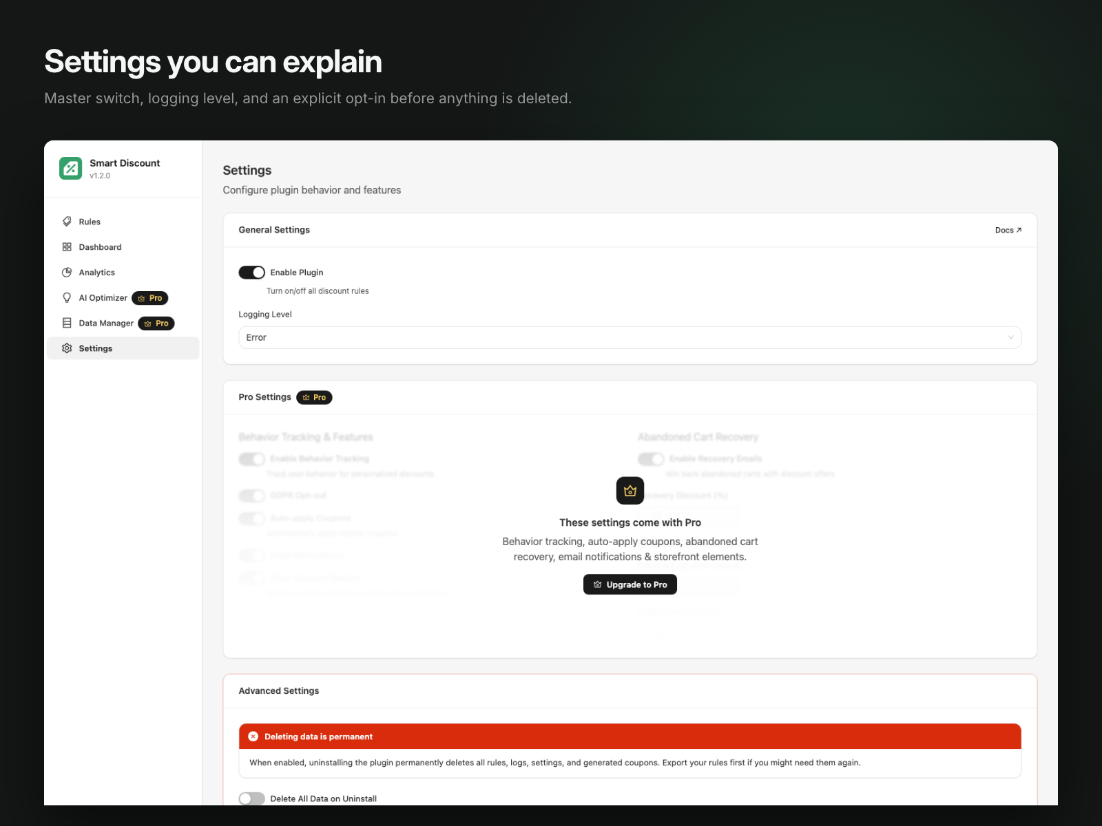Screen dimensions: 1102x826
Task: Click 'These settings come with Pro' text
Action: coord(630,522)
